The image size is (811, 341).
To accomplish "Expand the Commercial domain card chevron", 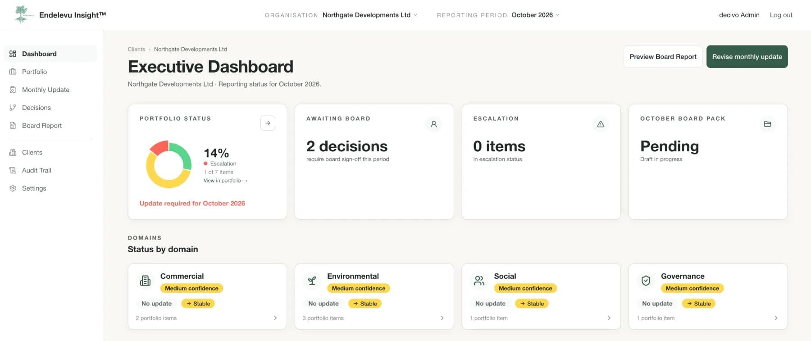I will click(x=275, y=318).
